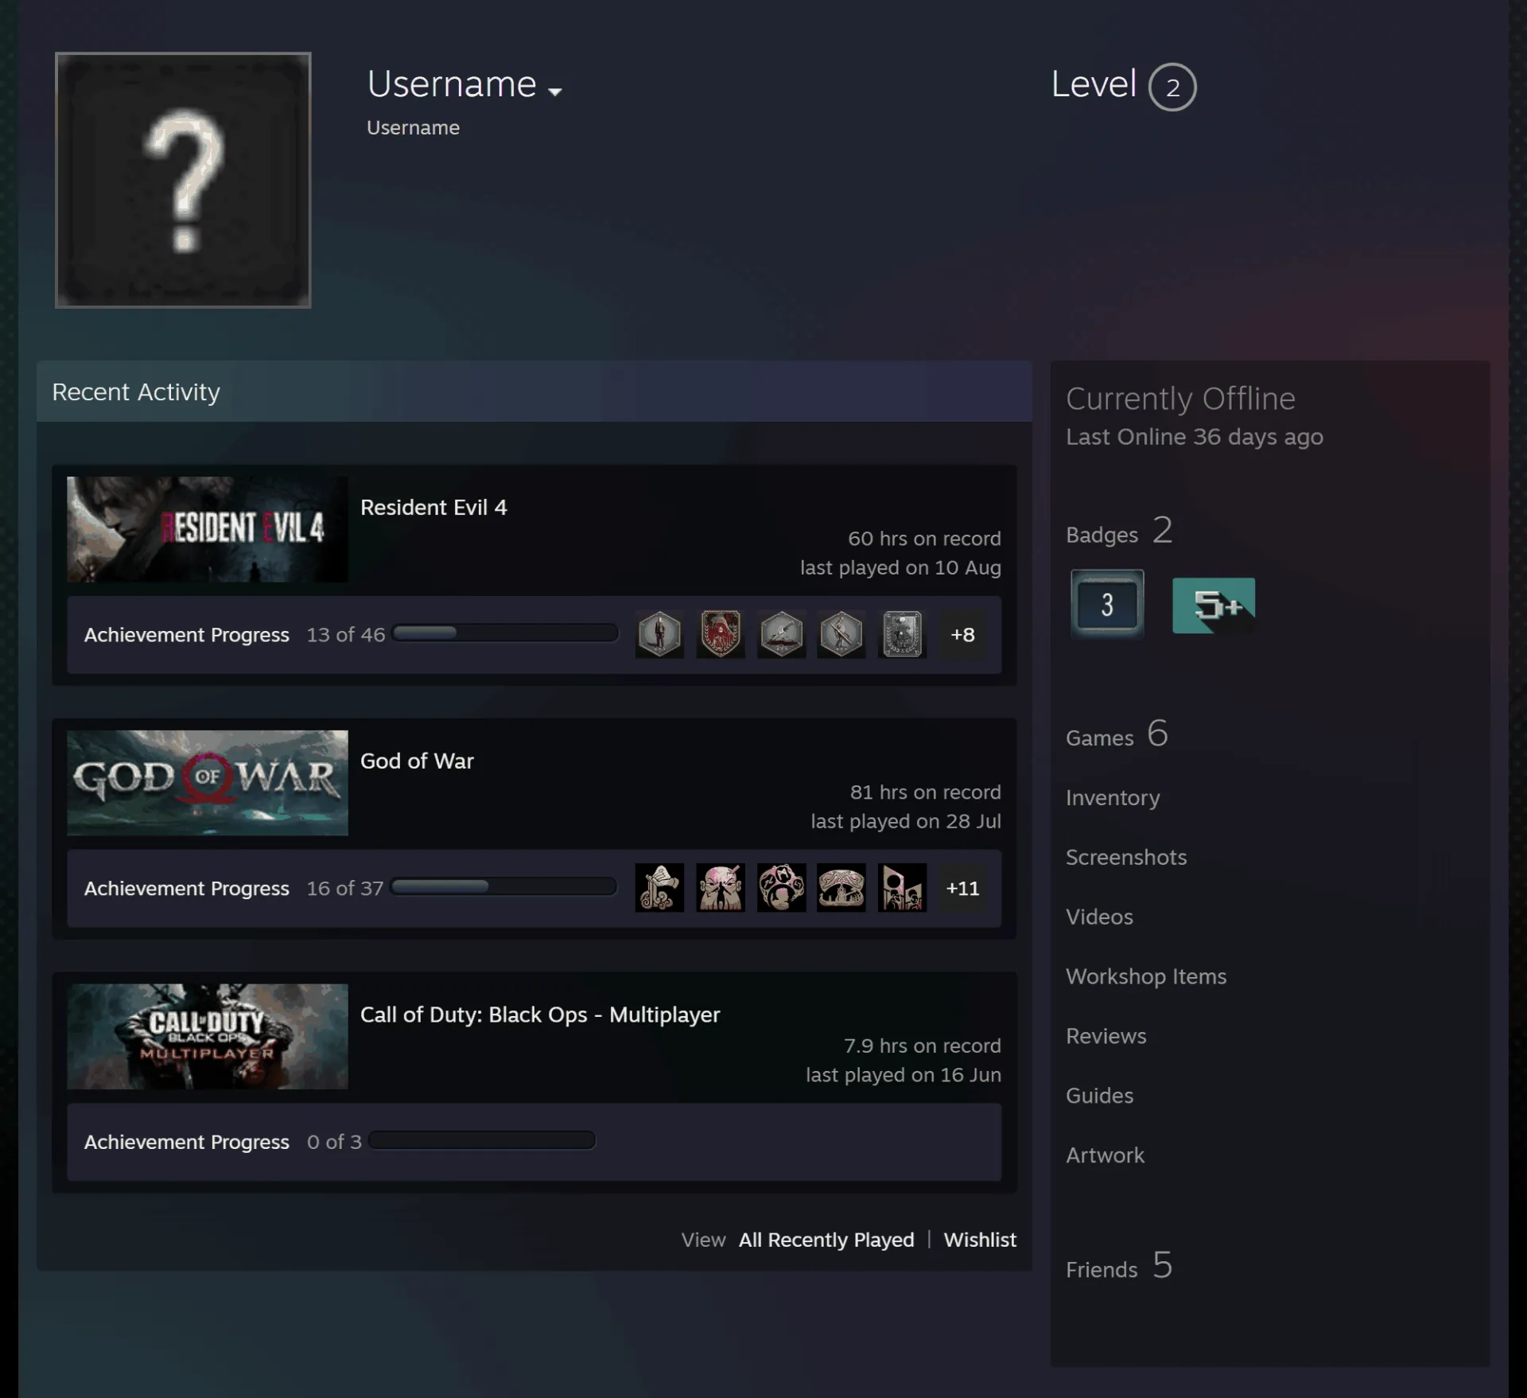
Task: Show +8 more Resident Evil 4 achievements
Action: click(x=962, y=634)
